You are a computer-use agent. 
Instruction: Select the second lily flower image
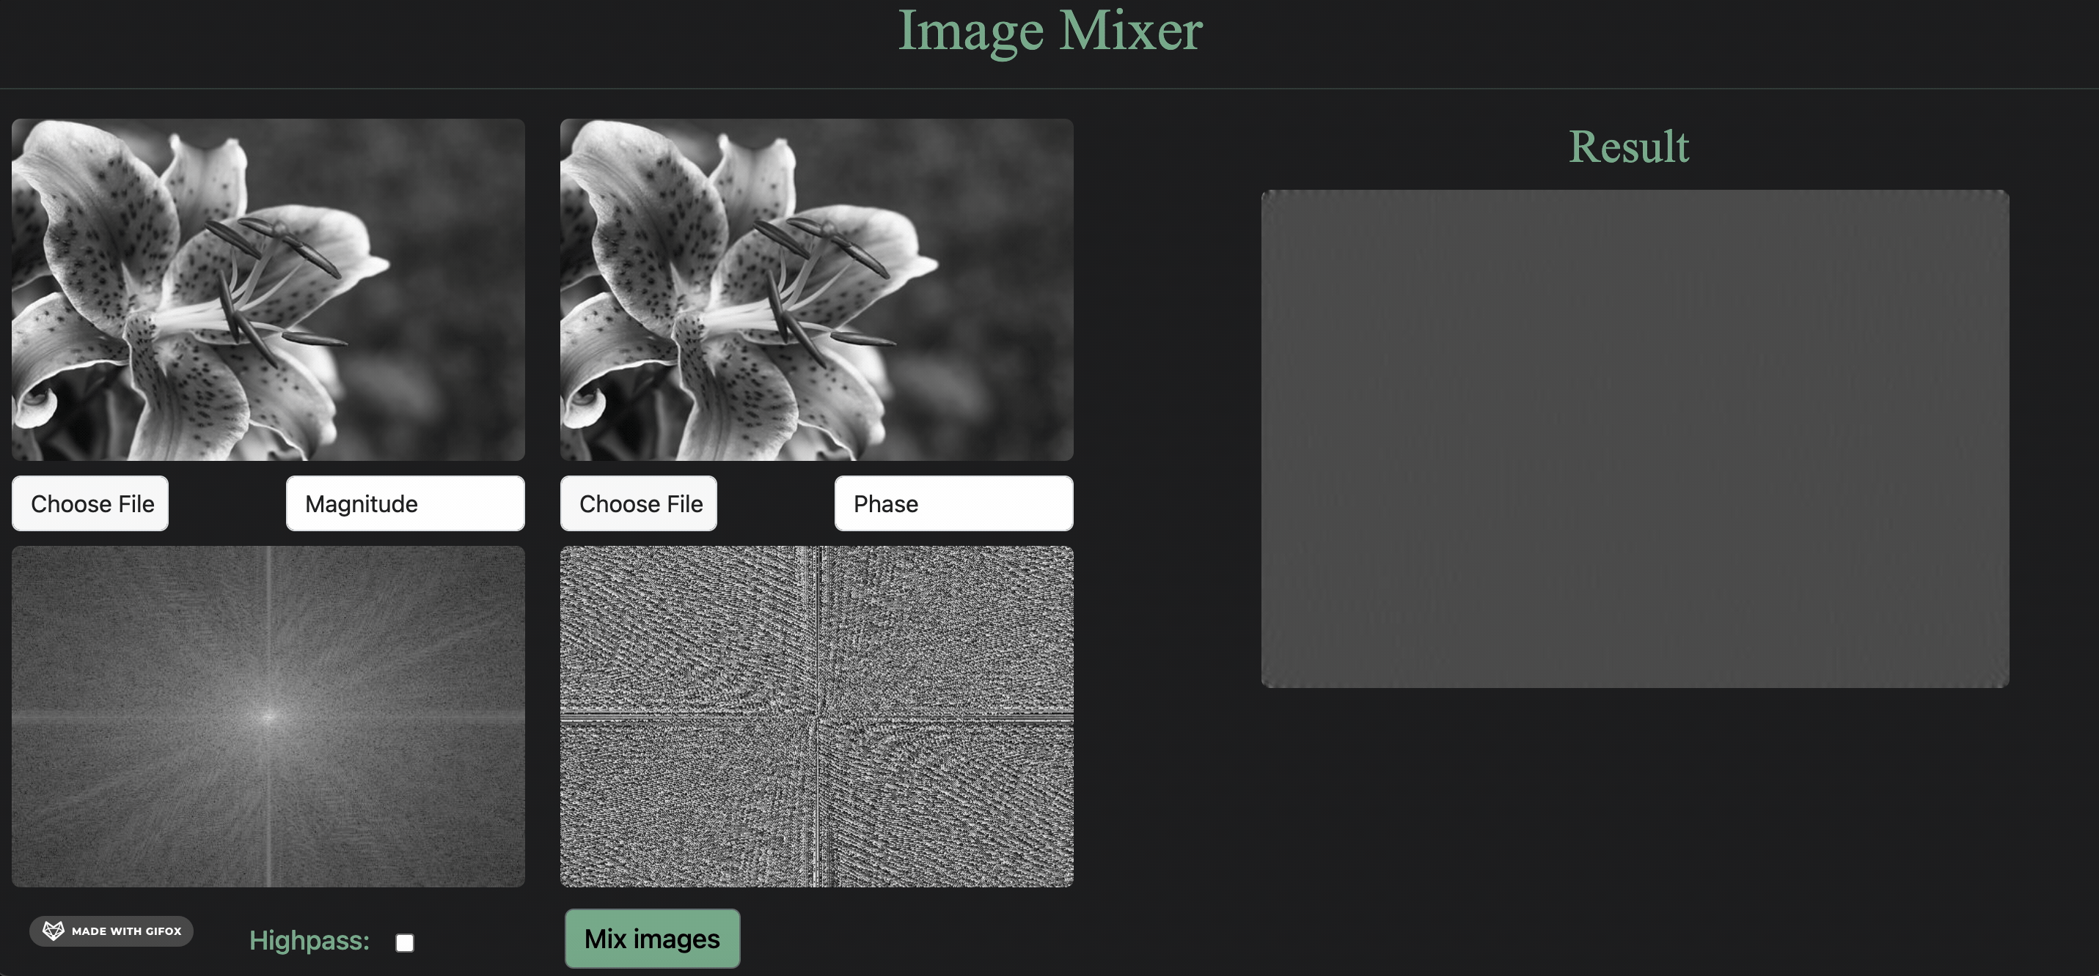pyautogui.click(x=816, y=289)
